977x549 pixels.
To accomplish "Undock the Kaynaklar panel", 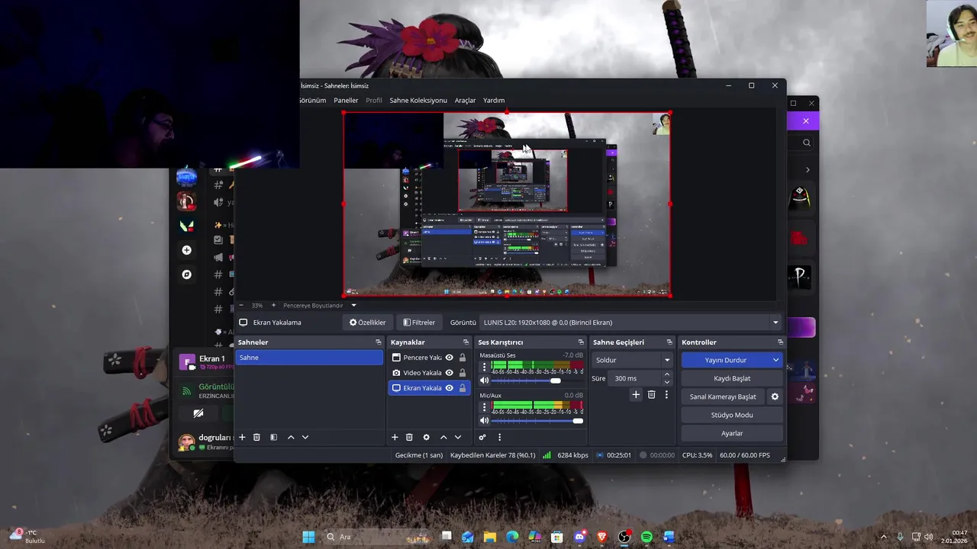I will [x=464, y=342].
